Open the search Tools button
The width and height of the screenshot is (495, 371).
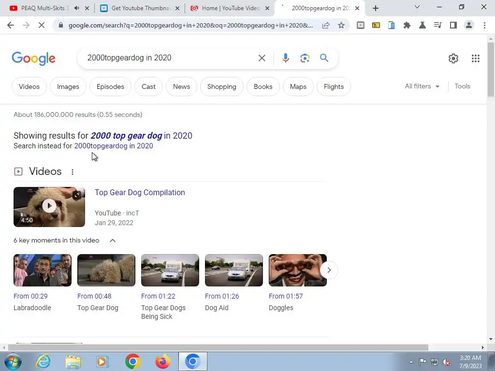[x=462, y=86]
